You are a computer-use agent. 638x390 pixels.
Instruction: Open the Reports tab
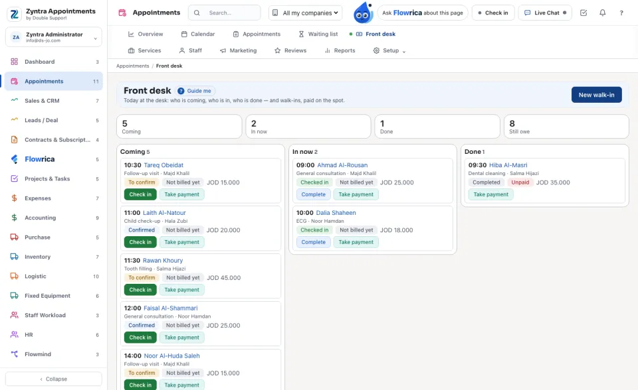[x=340, y=51]
